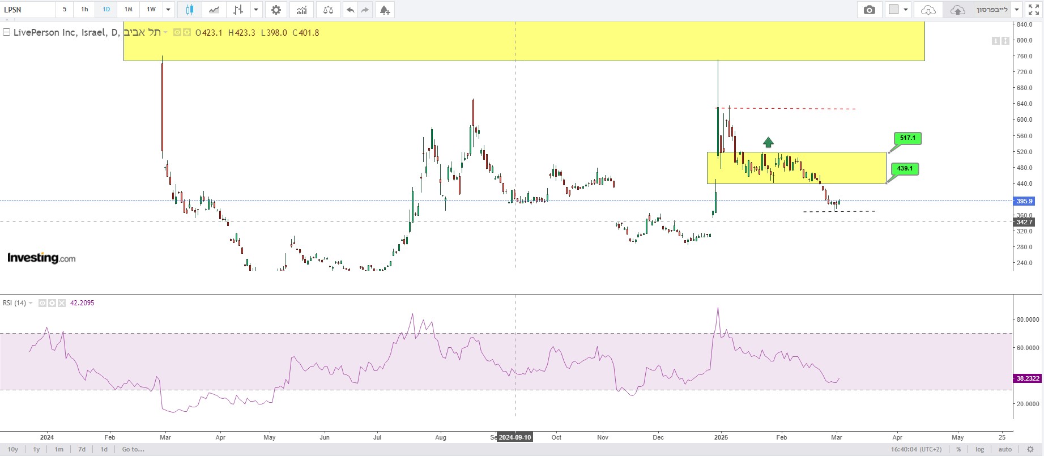Click the current price 395.9 axis label
Image resolution: width=1044 pixels, height=456 pixels.
(x=1025, y=201)
